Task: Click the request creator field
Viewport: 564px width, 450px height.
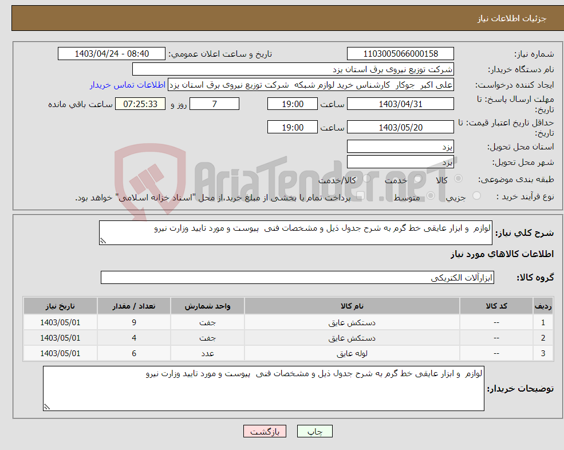Action: click(x=311, y=85)
